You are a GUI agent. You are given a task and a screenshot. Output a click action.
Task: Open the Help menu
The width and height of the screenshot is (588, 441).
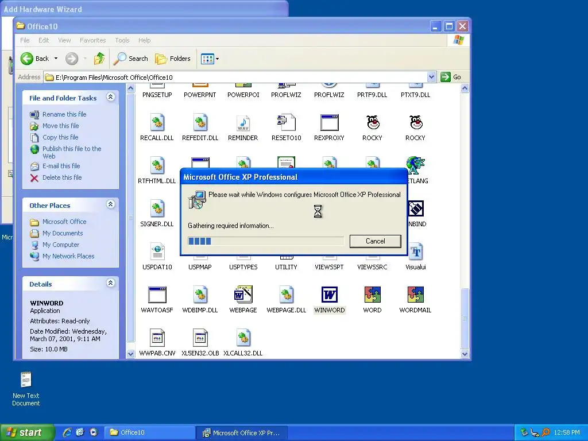[144, 40]
